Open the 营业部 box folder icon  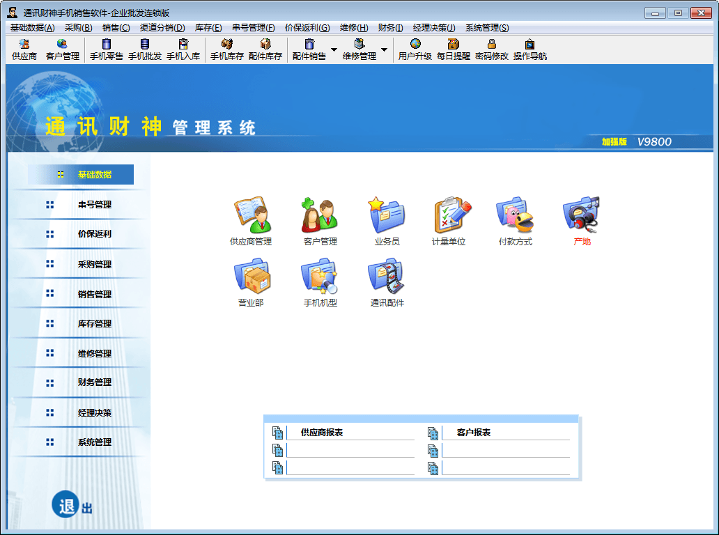click(251, 277)
